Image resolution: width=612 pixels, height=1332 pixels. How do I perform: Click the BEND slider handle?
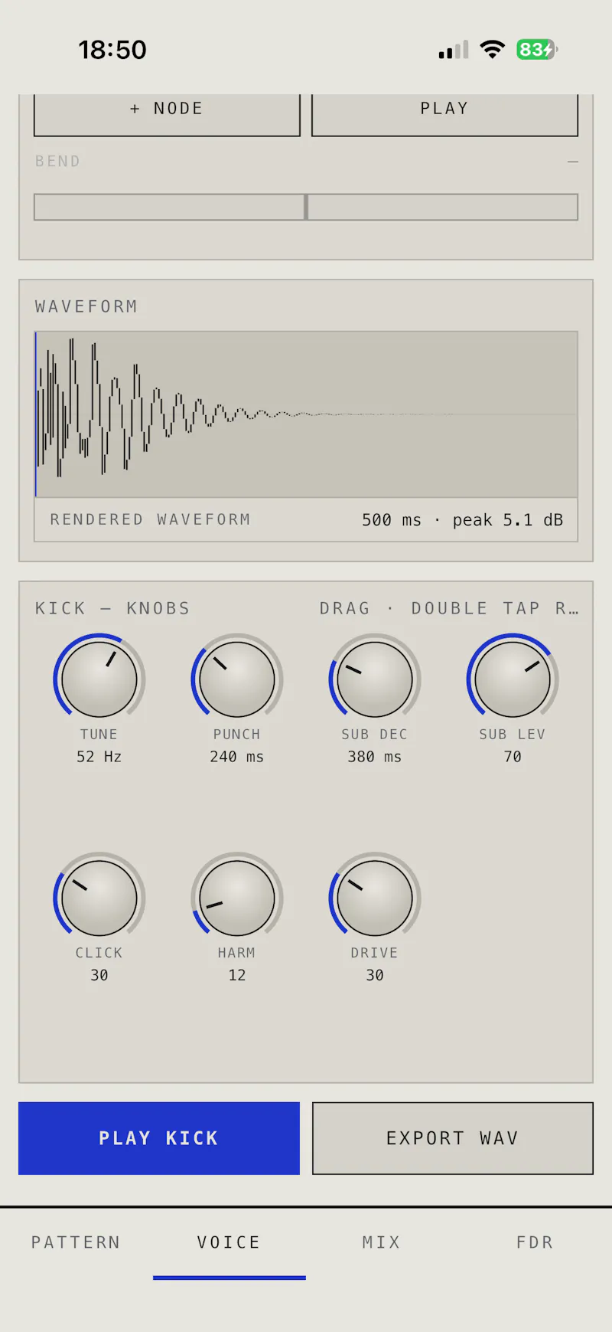pos(306,207)
